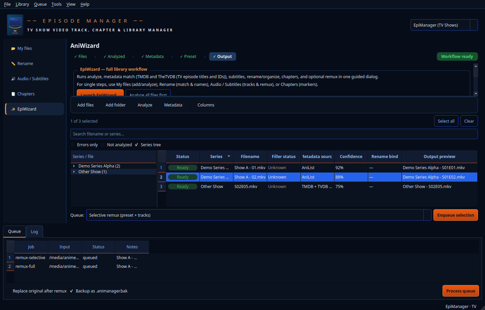The image size is (485, 310).
Task: Click the Analyze toolbar button
Action: [x=145, y=105]
